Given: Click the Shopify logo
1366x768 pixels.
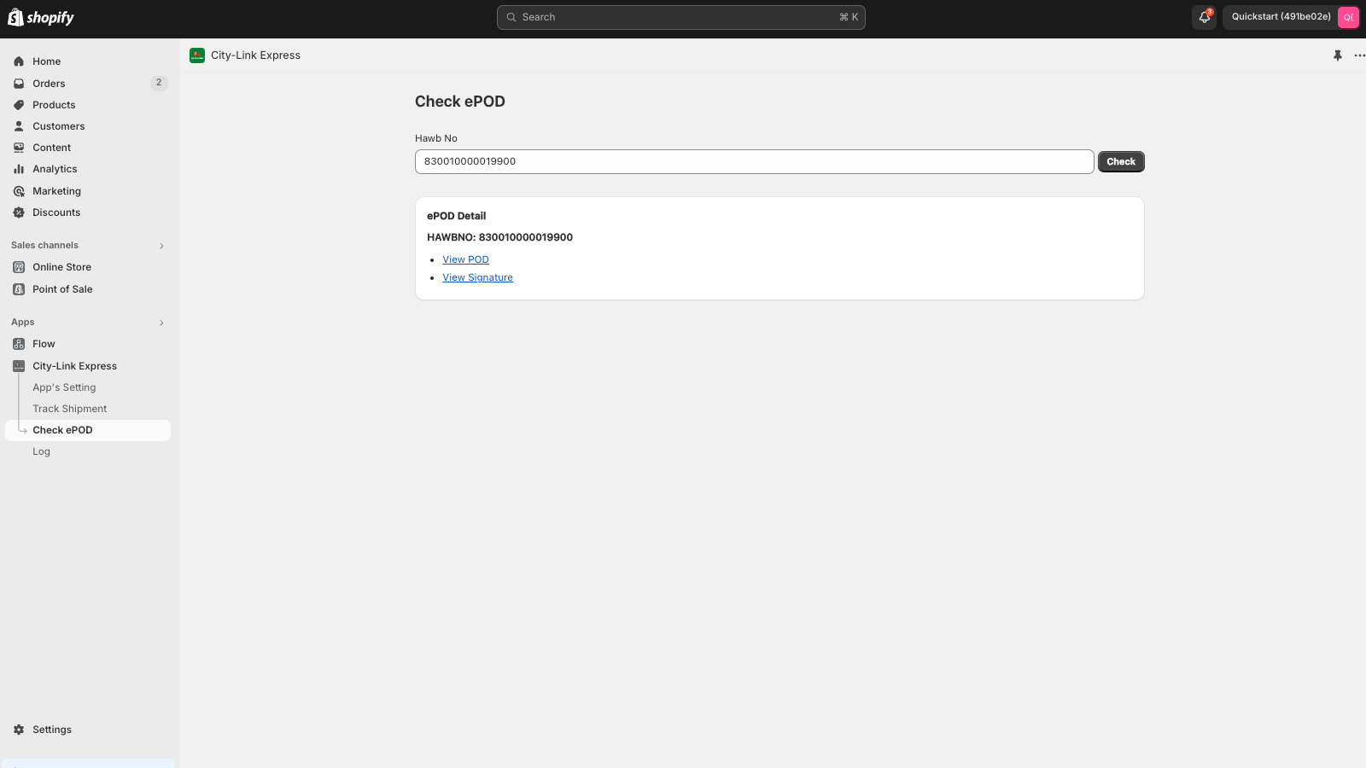Looking at the screenshot, I should point(40,17).
